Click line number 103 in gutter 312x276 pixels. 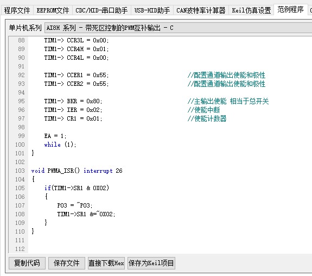click(20, 171)
